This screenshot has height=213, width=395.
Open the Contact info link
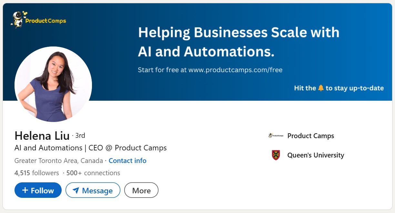pos(127,161)
